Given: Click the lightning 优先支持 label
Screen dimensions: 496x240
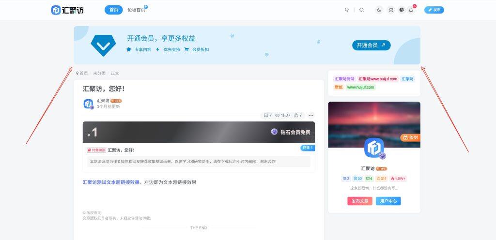Looking at the screenshot, I should point(168,49).
